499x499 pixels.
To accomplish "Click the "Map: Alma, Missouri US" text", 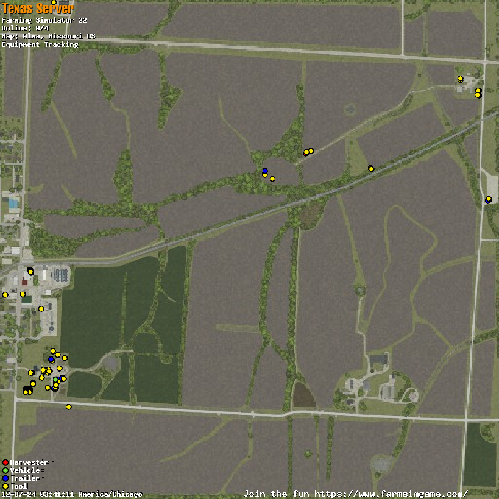I will click(x=48, y=36).
